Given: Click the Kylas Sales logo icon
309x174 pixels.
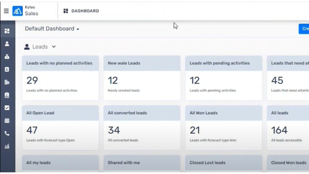Looking at the screenshot, I should click(x=18, y=11).
